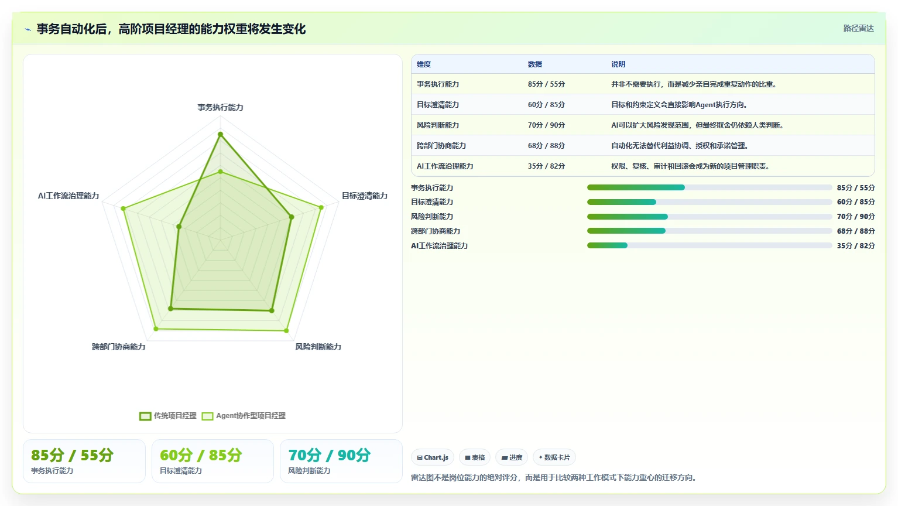Click the table cell 70分 / 90分
The height and width of the screenshot is (506, 898).
546,125
